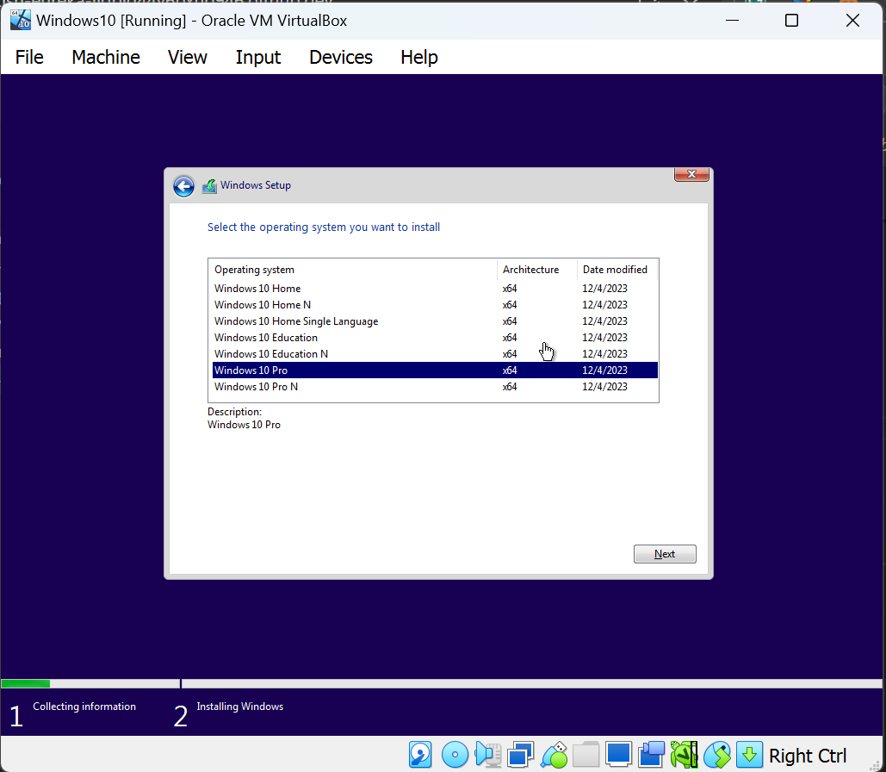Maximize the VirtualBox window

point(791,21)
